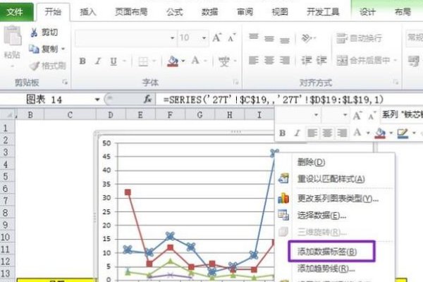Click 合并后居中 merge and center button
Image resolution: width=423 pixels, height=282 pixels.
[363, 60]
